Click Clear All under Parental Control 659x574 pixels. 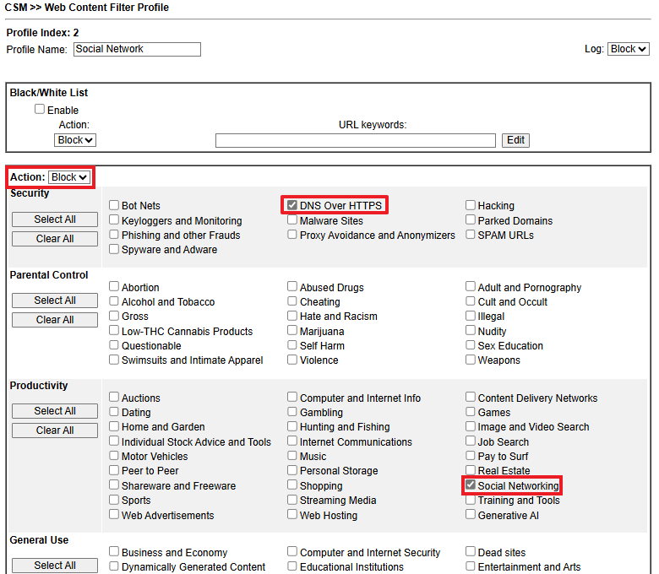(x=55, y=320)
